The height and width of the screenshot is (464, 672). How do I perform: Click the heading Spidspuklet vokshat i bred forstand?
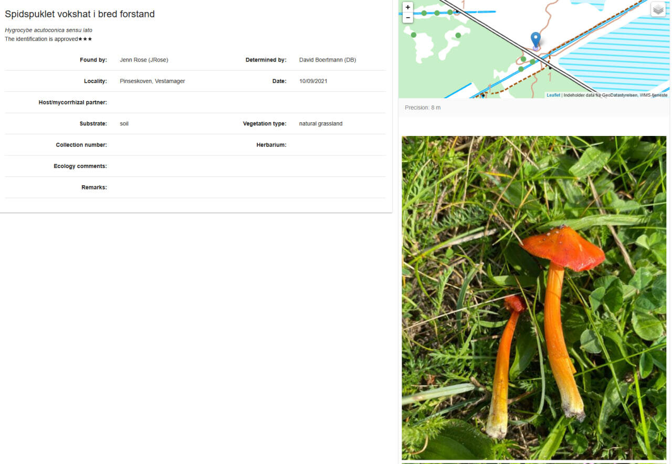pyautogui.click(x=80, y=14)
